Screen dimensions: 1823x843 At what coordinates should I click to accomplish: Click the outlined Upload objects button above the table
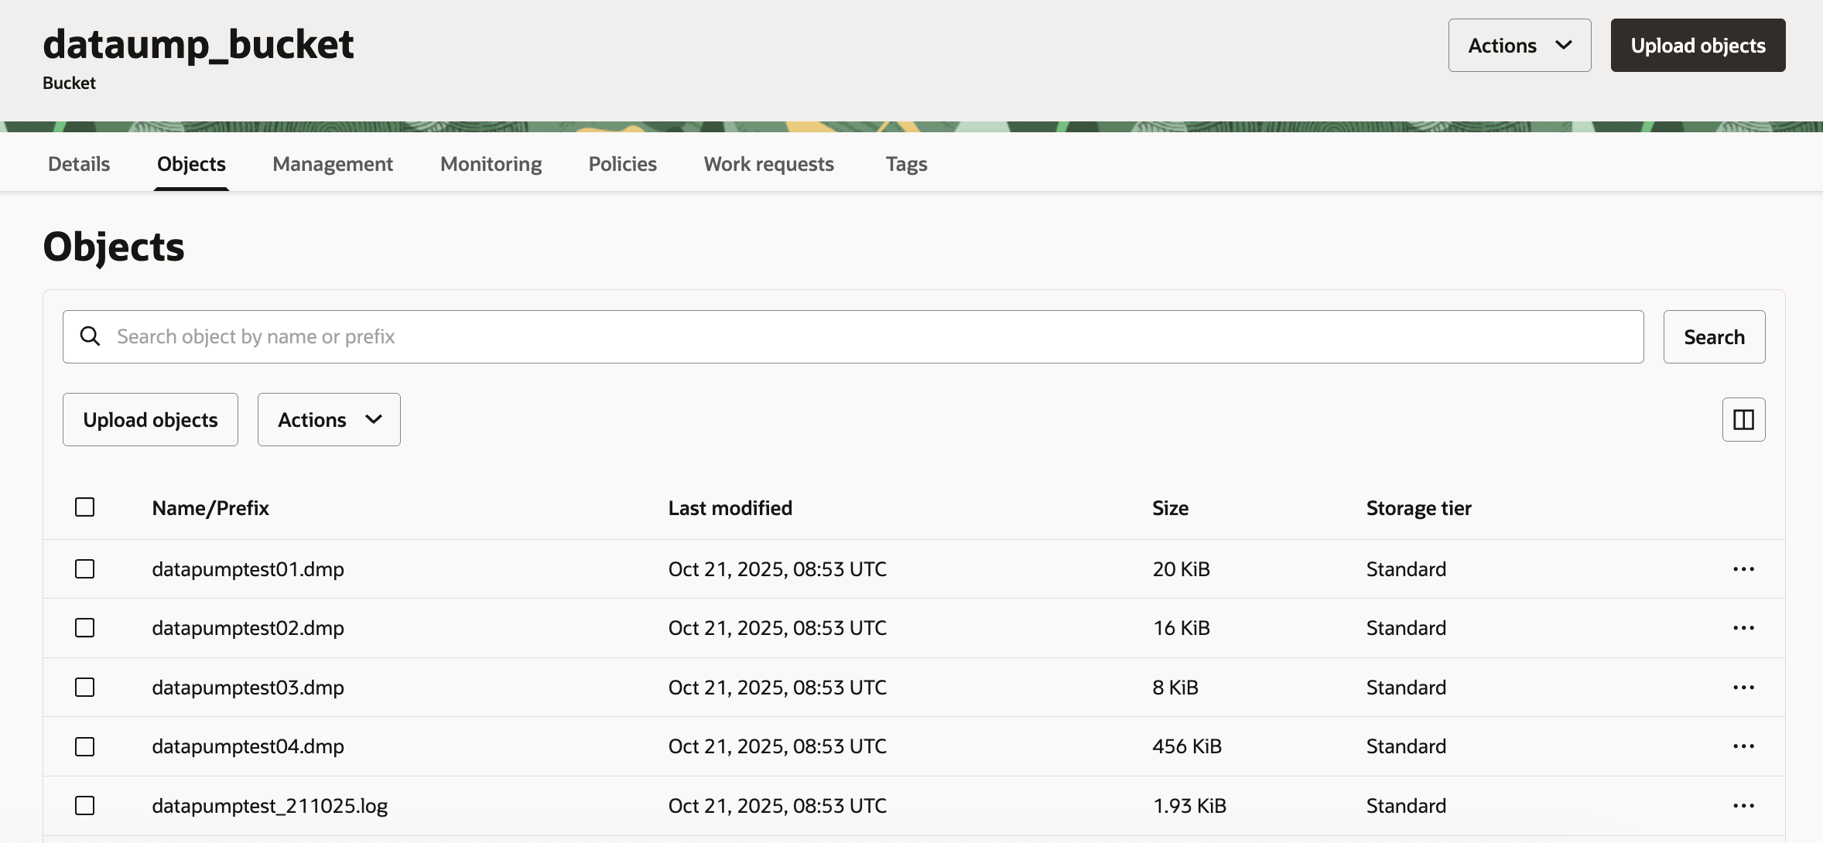point(150,420)
